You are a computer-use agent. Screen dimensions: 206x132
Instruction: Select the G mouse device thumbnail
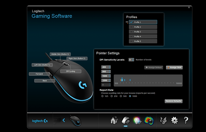(75, 120)
